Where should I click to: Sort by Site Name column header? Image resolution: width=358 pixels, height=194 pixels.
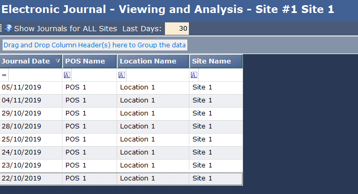pos(216,61)
